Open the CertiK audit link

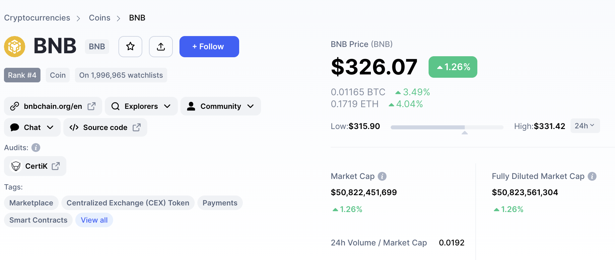click(x=35, y=166)
